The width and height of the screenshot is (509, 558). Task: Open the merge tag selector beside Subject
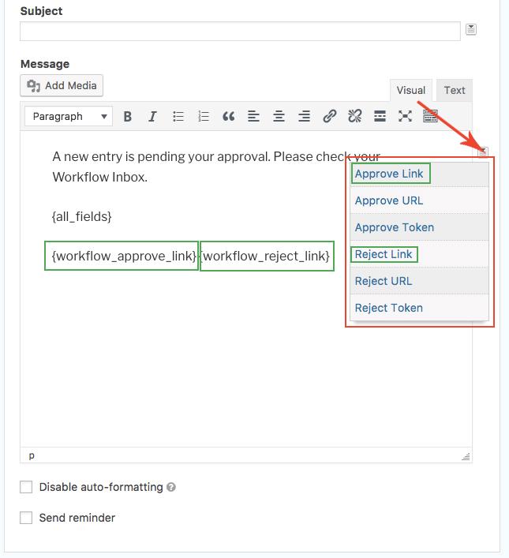point(471,30)
